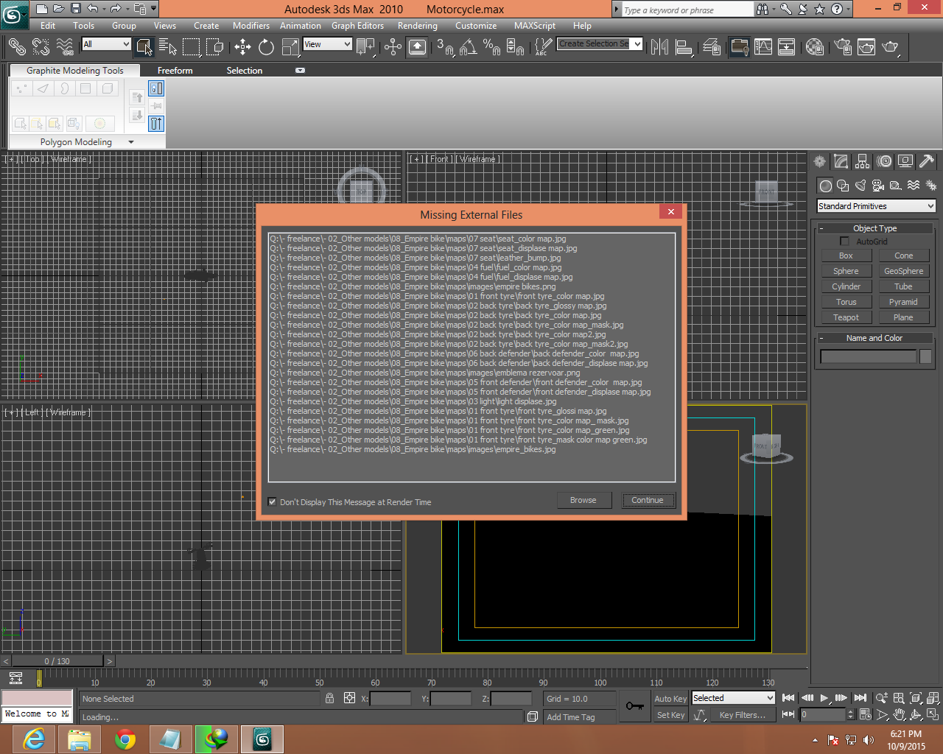Open the Quick Access toolbar dropdown arrow
This screenshot has width=943, height=754.
tap(154, 9)
